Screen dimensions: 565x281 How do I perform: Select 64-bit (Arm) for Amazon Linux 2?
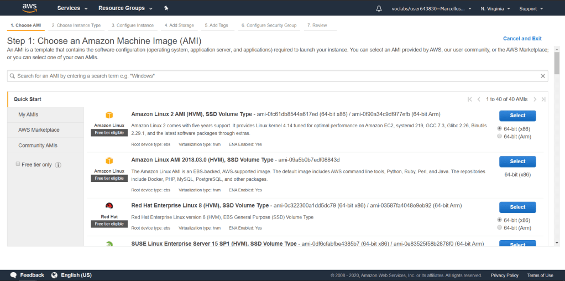(500, 136)
